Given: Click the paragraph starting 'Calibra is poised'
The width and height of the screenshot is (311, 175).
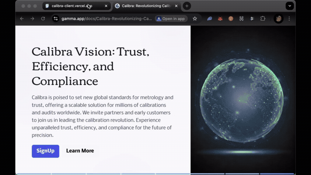Looking at the screenshot, I should 102,116.
